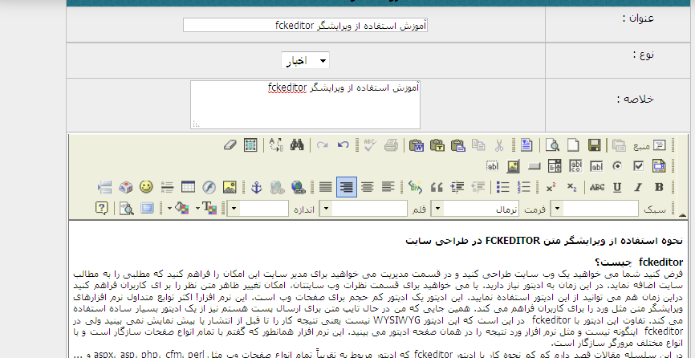The height and width of the screenshot is (358, 695).
Task: Click the ABC spell check icon
Action: (x=370, y=144)
